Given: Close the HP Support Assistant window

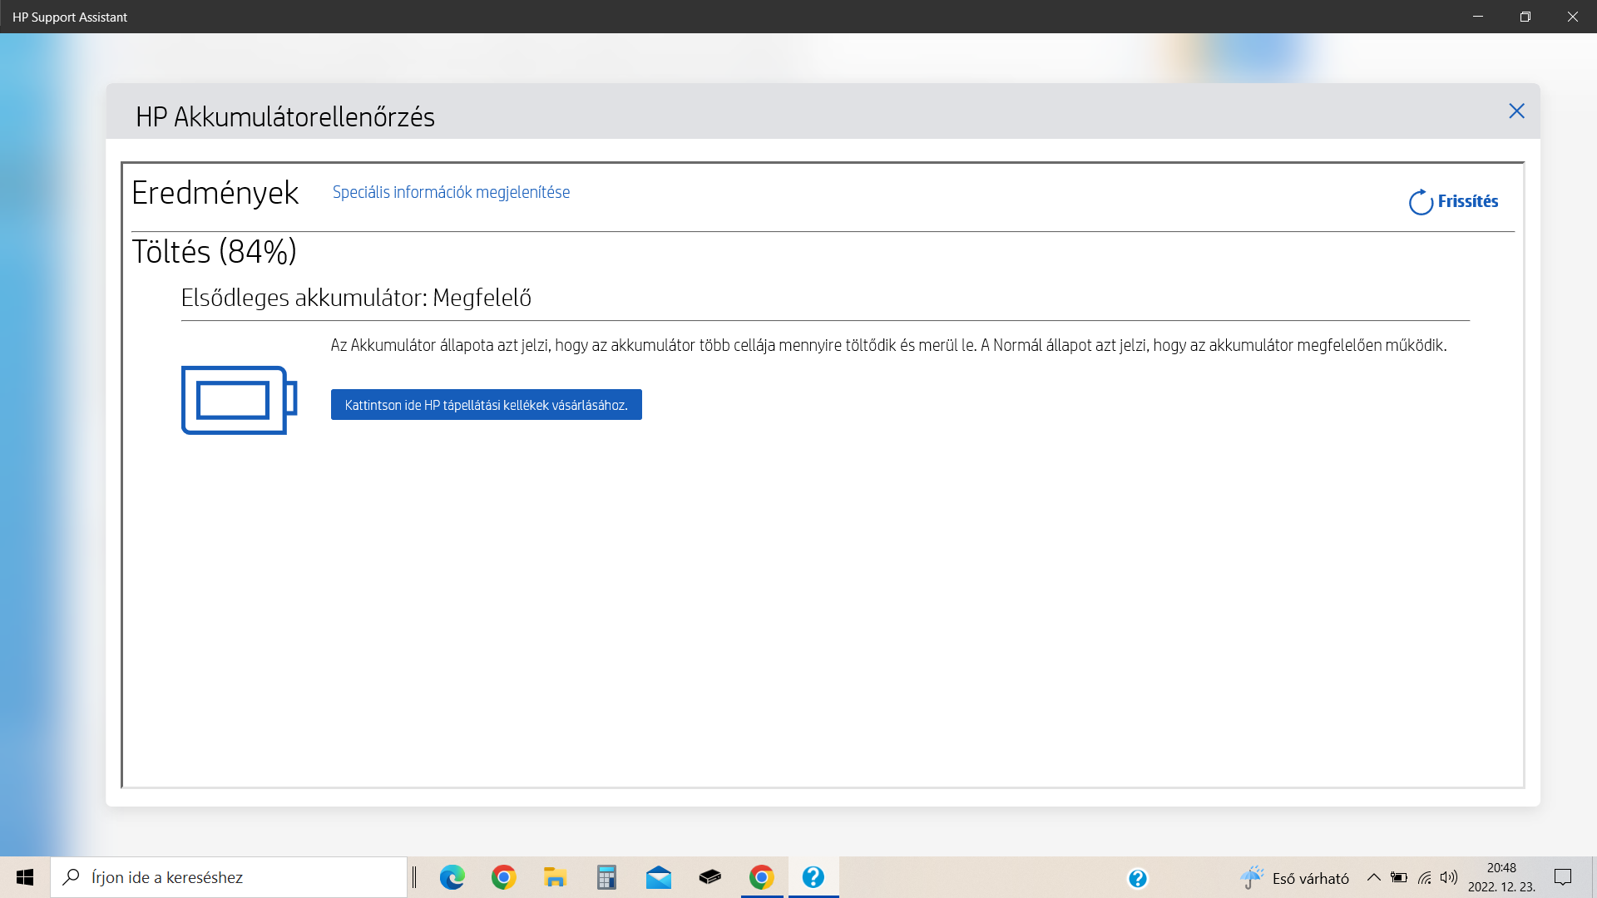Looking at the screenshot, I should (x=1573, y=17).
